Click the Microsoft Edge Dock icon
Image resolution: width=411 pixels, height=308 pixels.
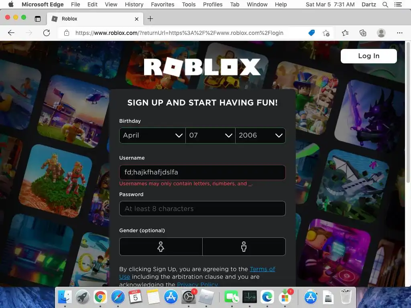(x=267, y=297)
